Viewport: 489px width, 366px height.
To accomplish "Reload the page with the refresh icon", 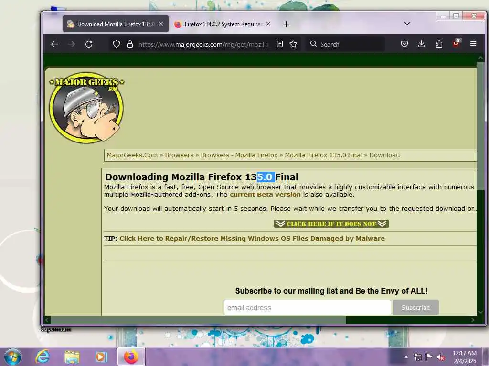I will (x=89, y=44).
